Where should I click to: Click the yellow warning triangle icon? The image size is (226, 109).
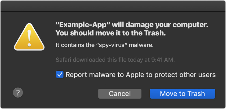pyautogui.click(x=29, y=37)
